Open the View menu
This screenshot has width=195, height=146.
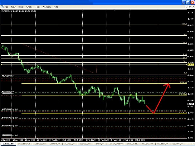13,7
